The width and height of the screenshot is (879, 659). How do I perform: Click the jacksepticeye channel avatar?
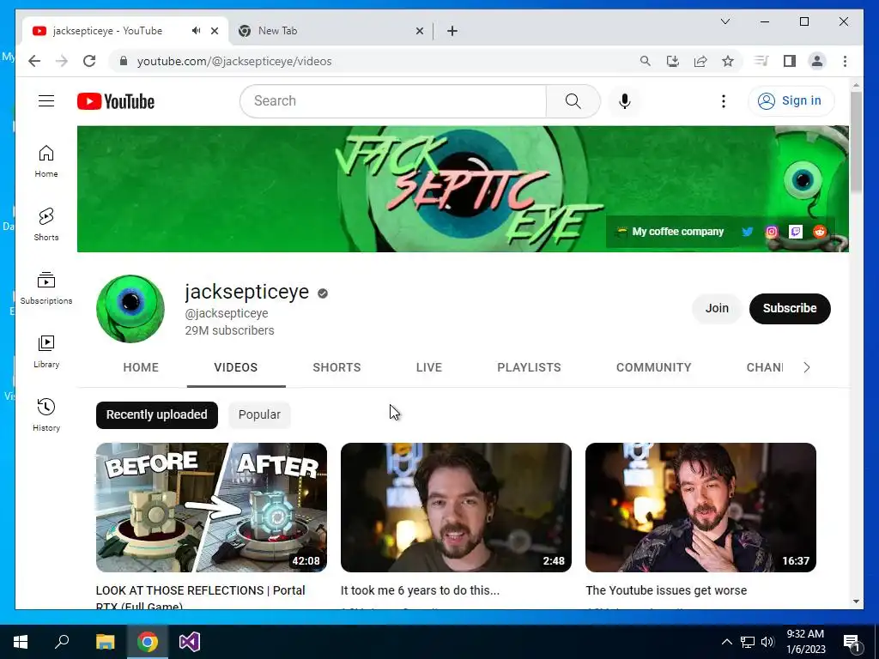tap(130, 309)
